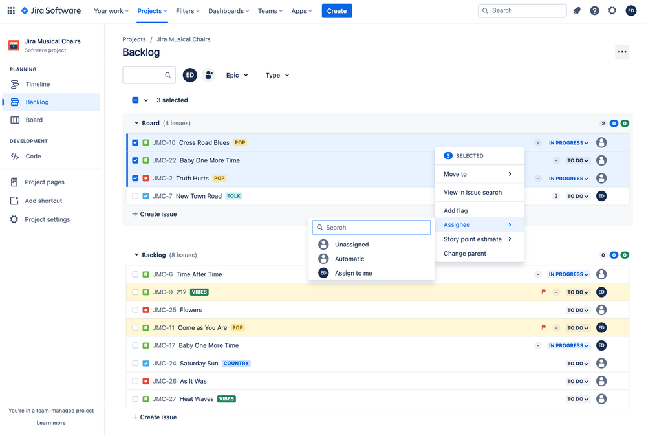Open the TO DO status dropdown on JMC-25
Image resolution: width=646 pixels, height=436 pixels.
tap(577, 310)
